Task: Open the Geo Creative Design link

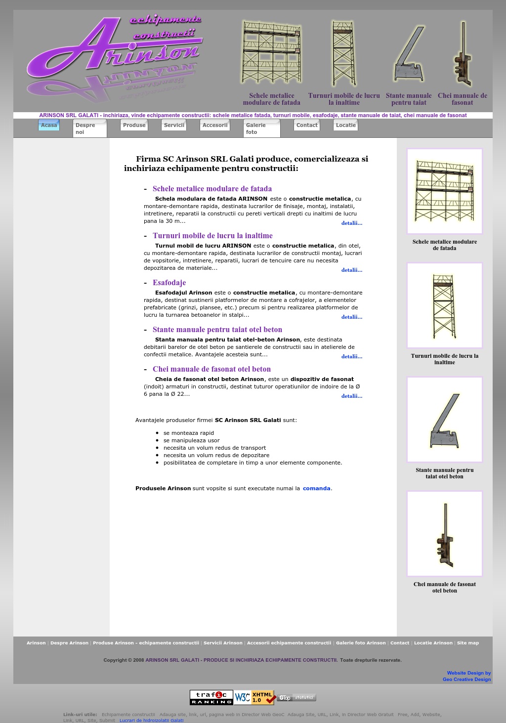Action: tap(467, 680)
